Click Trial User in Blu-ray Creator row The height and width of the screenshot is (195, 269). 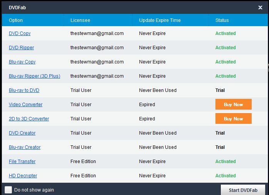click(x=81, y=147)
